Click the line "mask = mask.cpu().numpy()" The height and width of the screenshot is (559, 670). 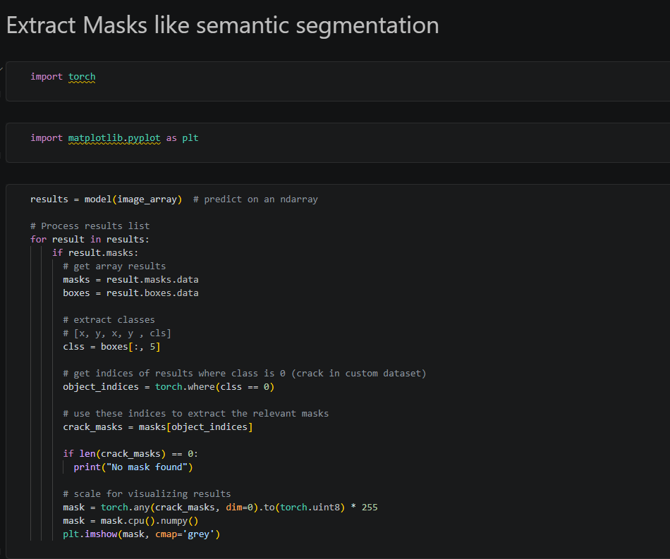point(130,521)
